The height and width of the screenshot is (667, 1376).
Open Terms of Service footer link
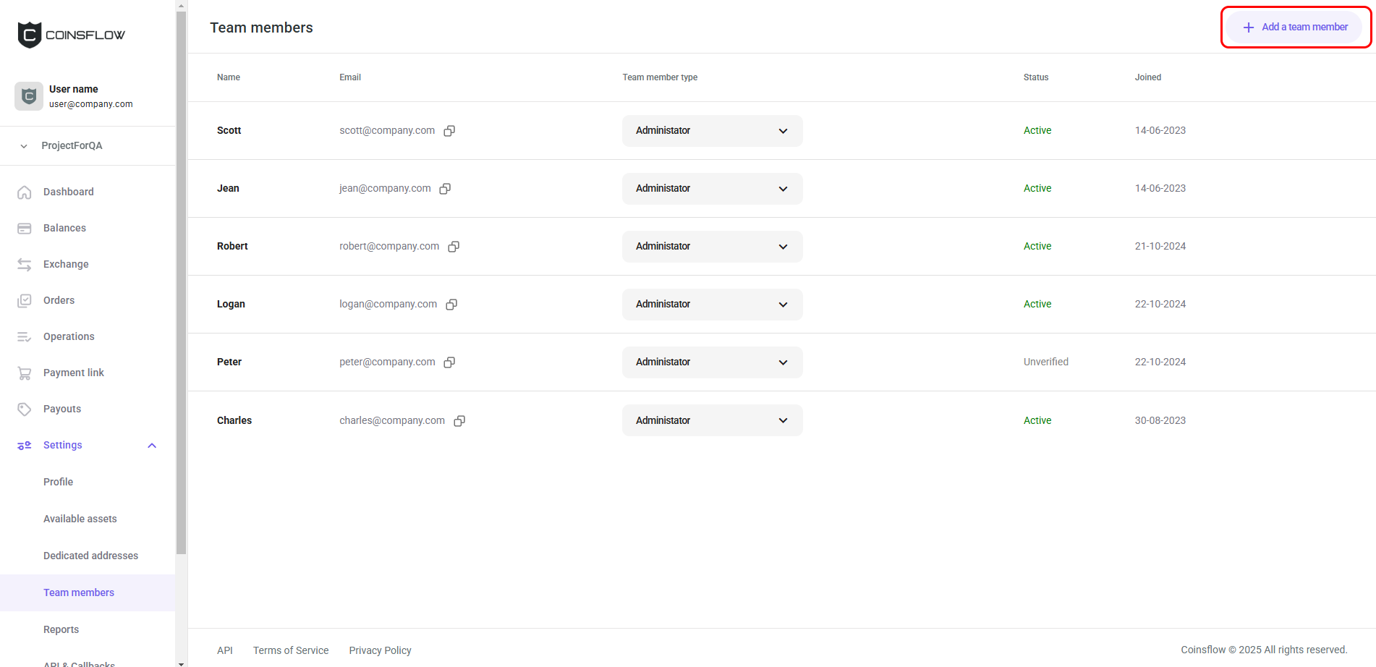point(291,650)
